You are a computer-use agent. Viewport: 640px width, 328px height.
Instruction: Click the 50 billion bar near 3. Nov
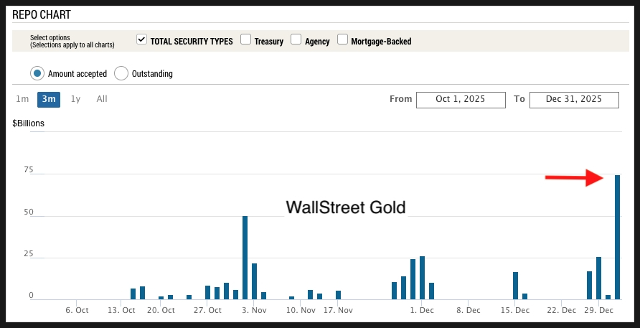(245, 257)
